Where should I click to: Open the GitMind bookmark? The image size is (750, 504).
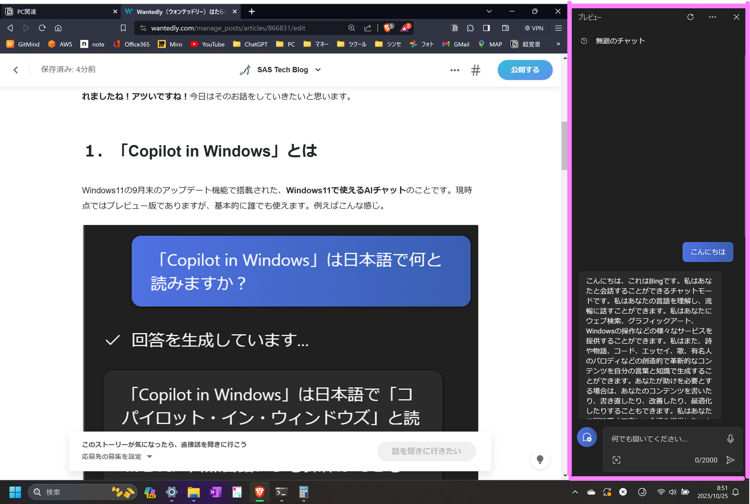[x=23, y=44]
